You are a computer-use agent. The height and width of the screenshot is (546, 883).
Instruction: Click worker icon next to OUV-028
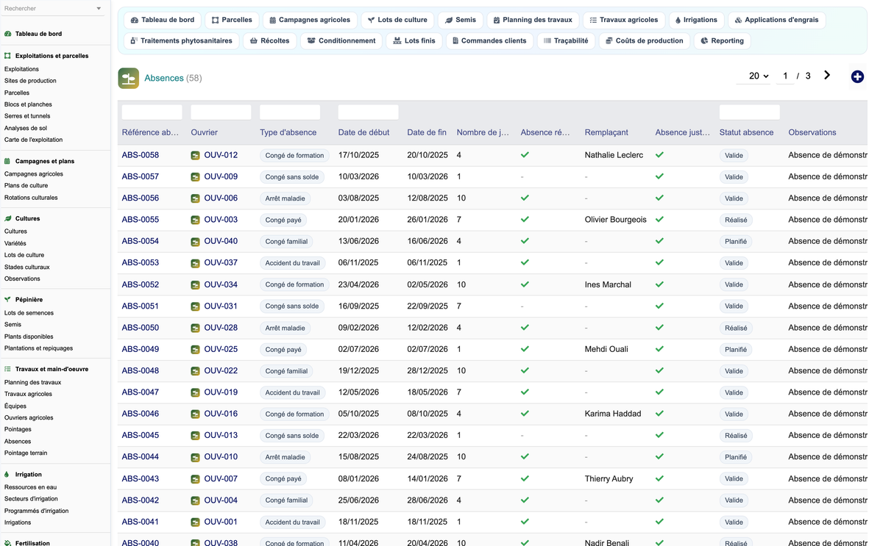[195, 328]
